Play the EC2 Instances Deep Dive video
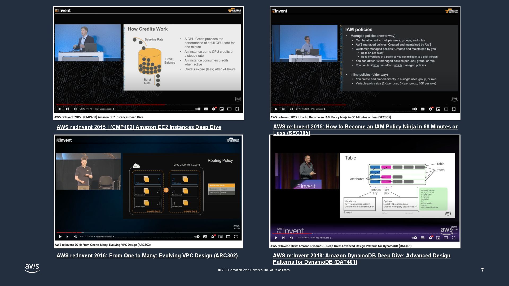Viewport: 509px width, 286px height. point(60,109)
